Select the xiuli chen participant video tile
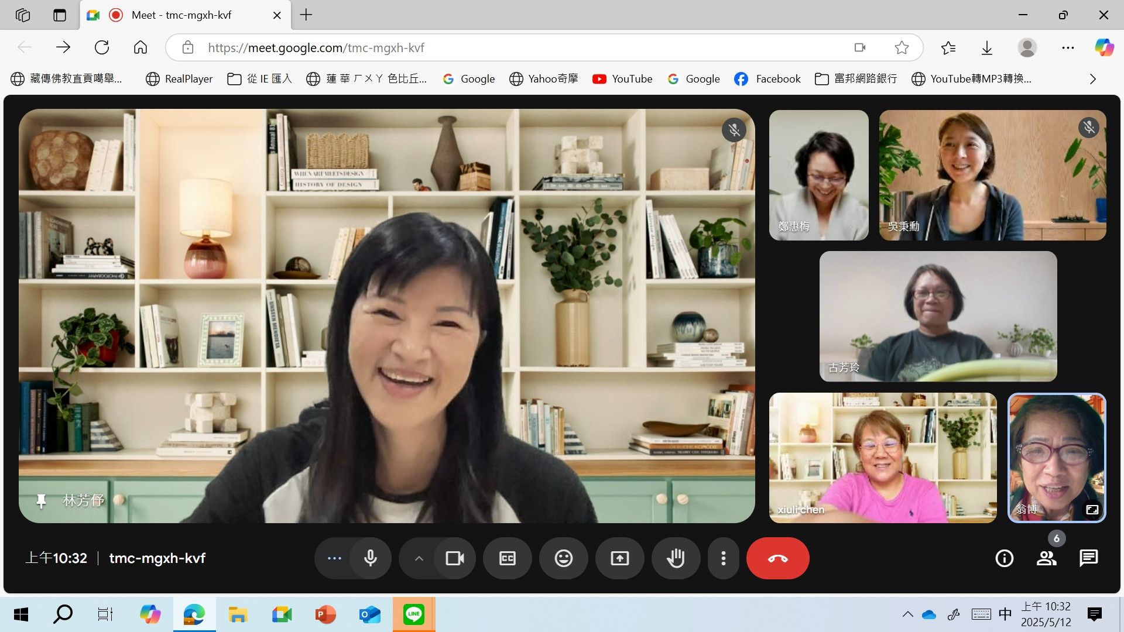Image resolution: width=1124 pixels, height=632 pixels. pyautogui.click(x=882, y=458)
